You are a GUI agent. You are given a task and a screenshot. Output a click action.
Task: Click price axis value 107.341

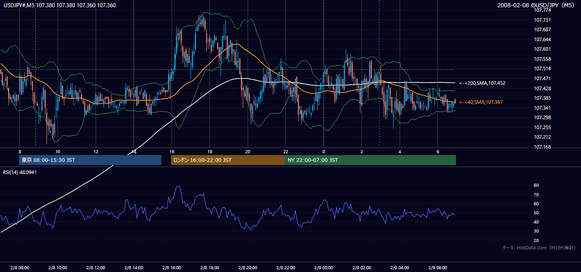543,108
